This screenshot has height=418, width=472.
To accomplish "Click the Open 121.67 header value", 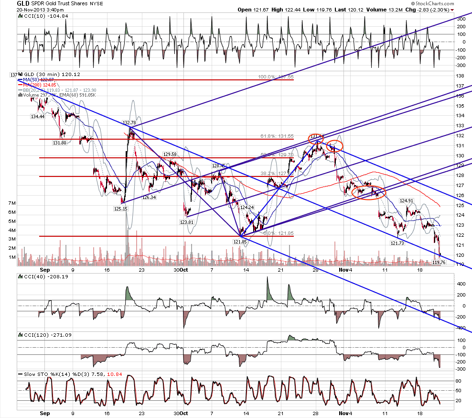I will click(x=253, y=10).
